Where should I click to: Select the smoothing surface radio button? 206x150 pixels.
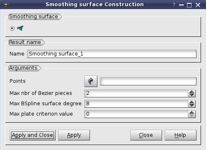pyautogui.click(x=12, y=28)
